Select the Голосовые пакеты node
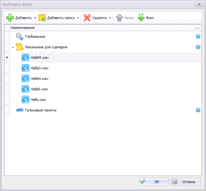The image size is (206, 191). pos(41,110)
